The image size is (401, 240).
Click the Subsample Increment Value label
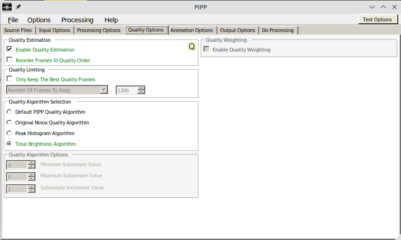pyautogui.click(x=72, y=188)
